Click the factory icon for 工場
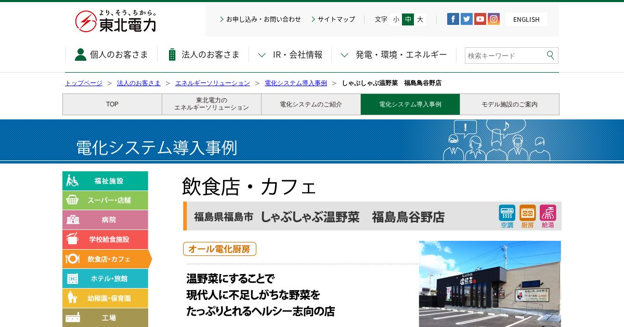This screenshot has height=327, width=624. [72, 317]
